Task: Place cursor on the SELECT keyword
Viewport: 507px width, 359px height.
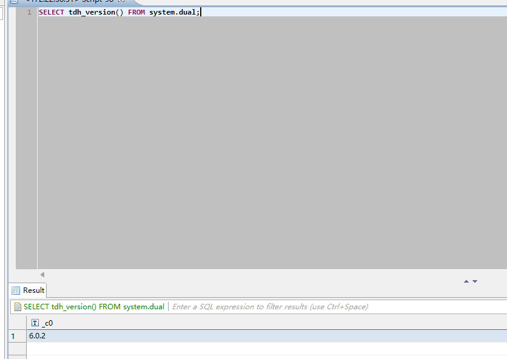Action: pyautogui.click(x=51, y=12)
